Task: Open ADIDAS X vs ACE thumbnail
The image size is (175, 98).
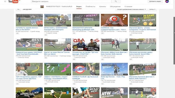Action: click(29, 93)
